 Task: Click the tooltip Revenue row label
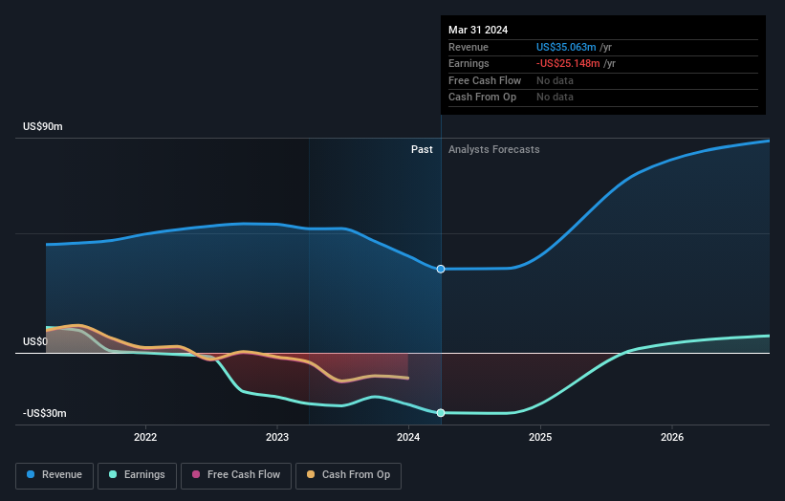click(x=469, y=47)
